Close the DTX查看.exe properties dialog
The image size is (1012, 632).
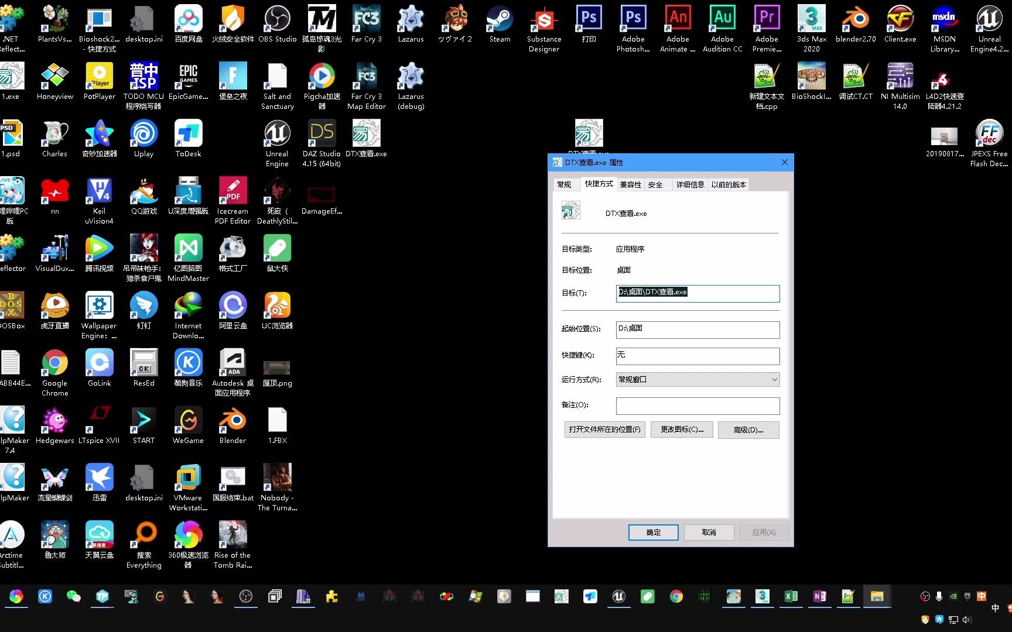pos(785,162)
